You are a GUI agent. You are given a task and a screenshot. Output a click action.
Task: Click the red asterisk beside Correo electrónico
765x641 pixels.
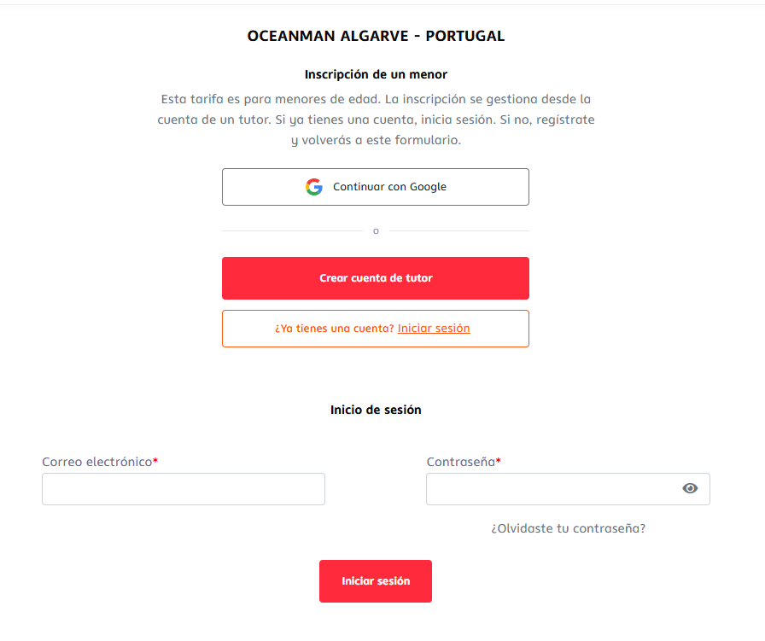pos(155,460)
